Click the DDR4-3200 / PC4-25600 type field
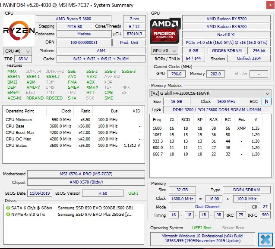The image size is (275, 249). (217, 110)
